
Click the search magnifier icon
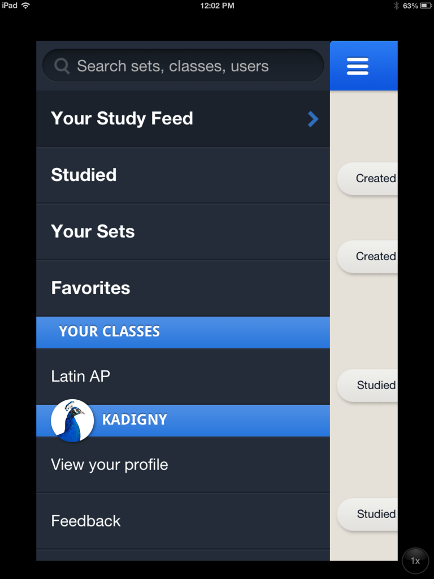[x=62, y=66]
